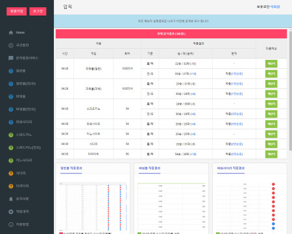Screen dimensions: 292x234
Task: Click the 파워볼 적중결과 panel heading
Action: point(149,168)
